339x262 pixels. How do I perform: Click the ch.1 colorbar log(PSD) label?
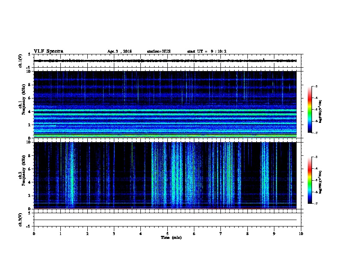coord(321,112)
